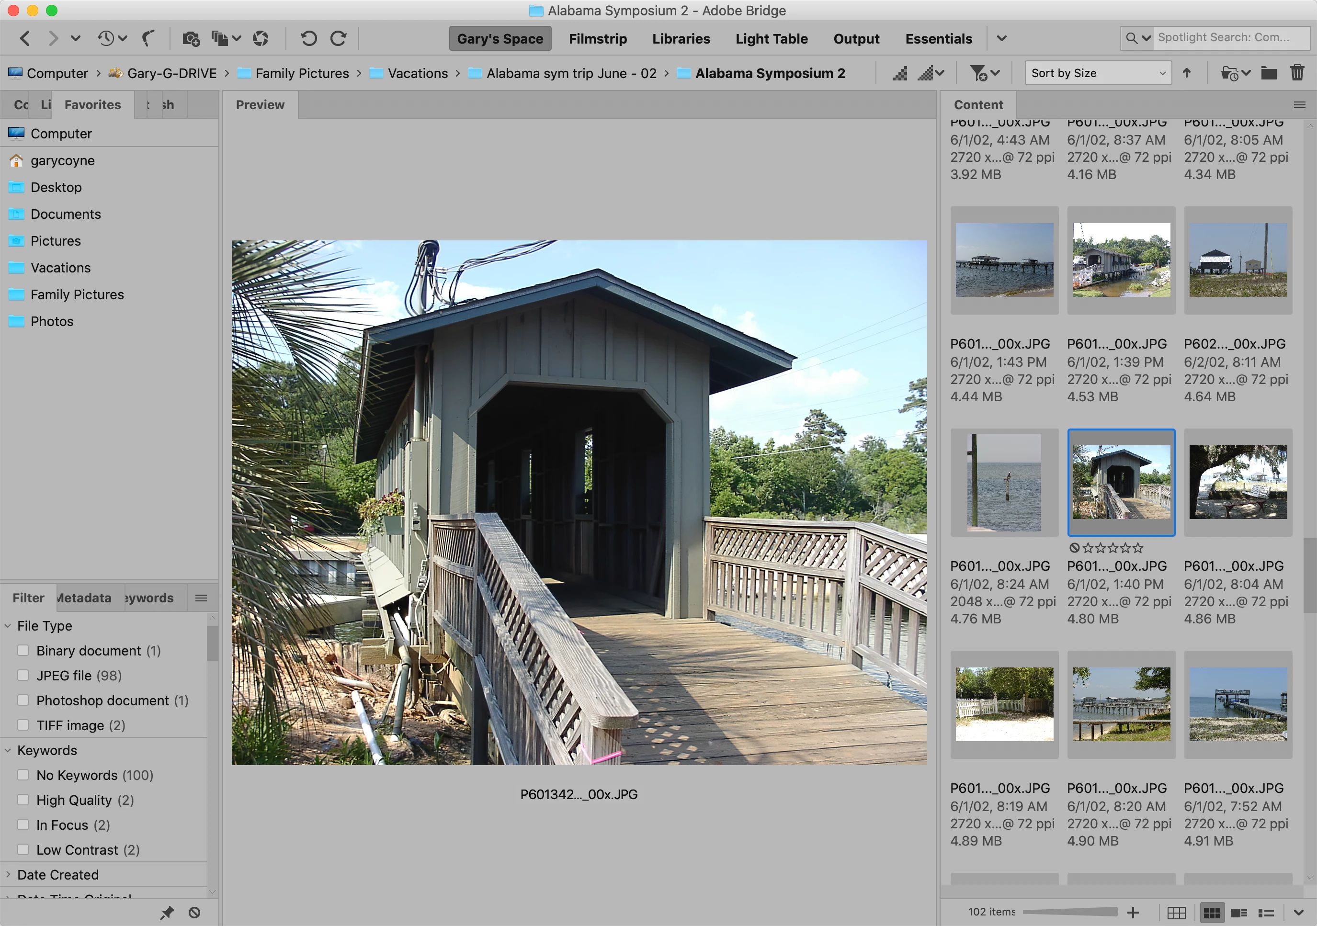Select the 4.86 MB oak tree thumbnail
Viewport: 1317px width, 926px height.
(1238, 482)
